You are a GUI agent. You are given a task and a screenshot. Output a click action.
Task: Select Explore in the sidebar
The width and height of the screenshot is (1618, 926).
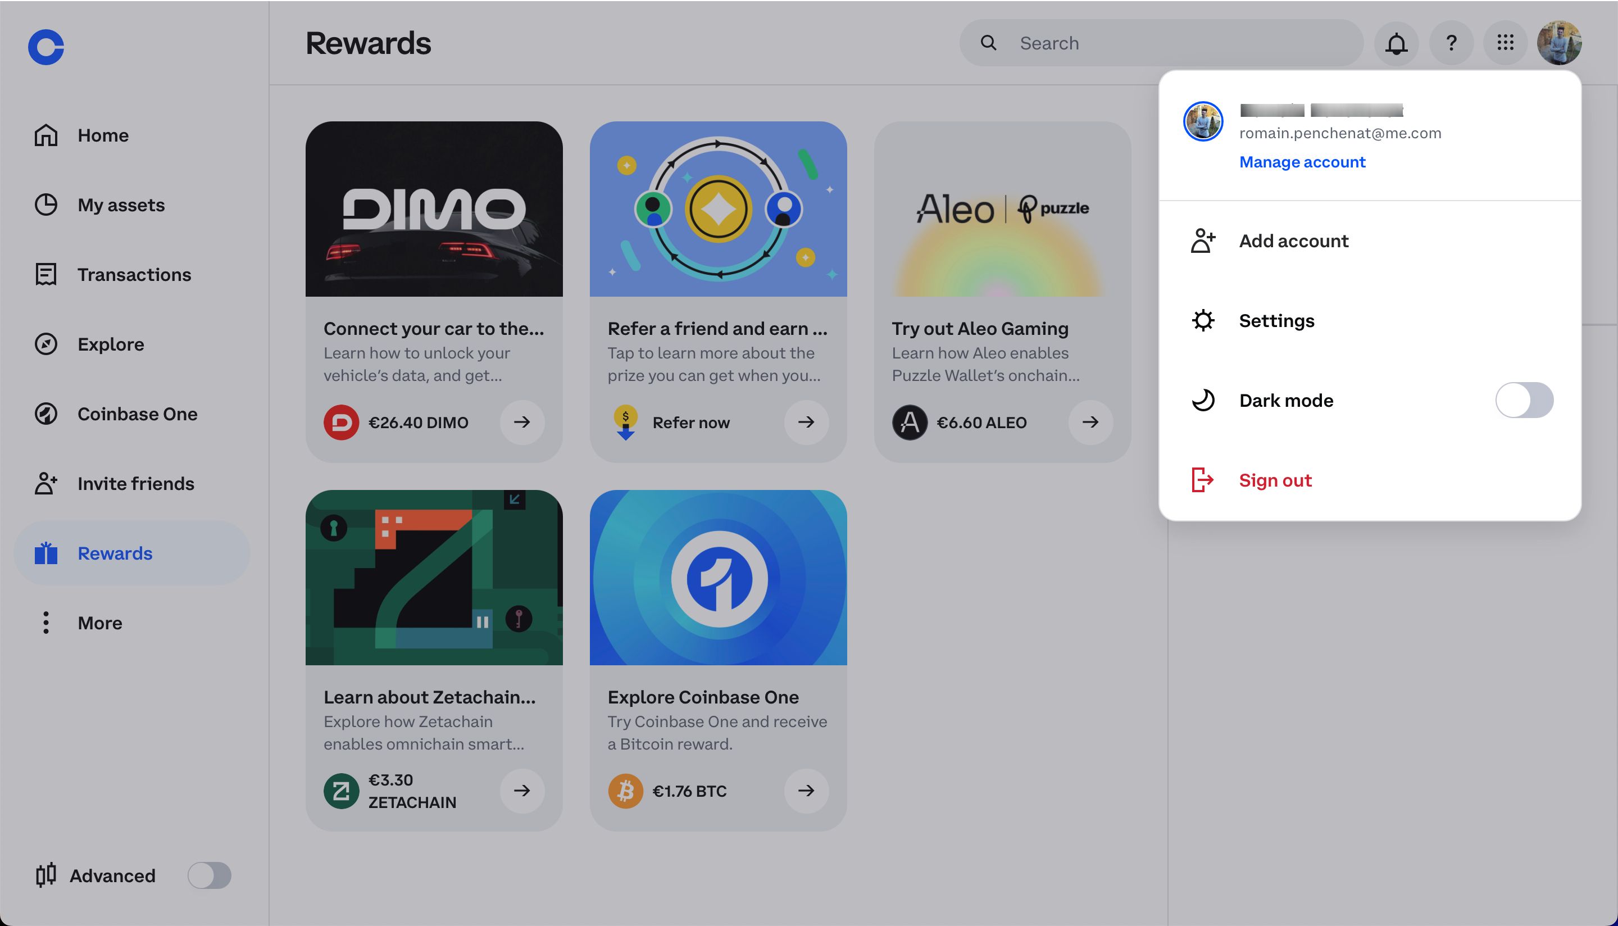coord(131,344)
